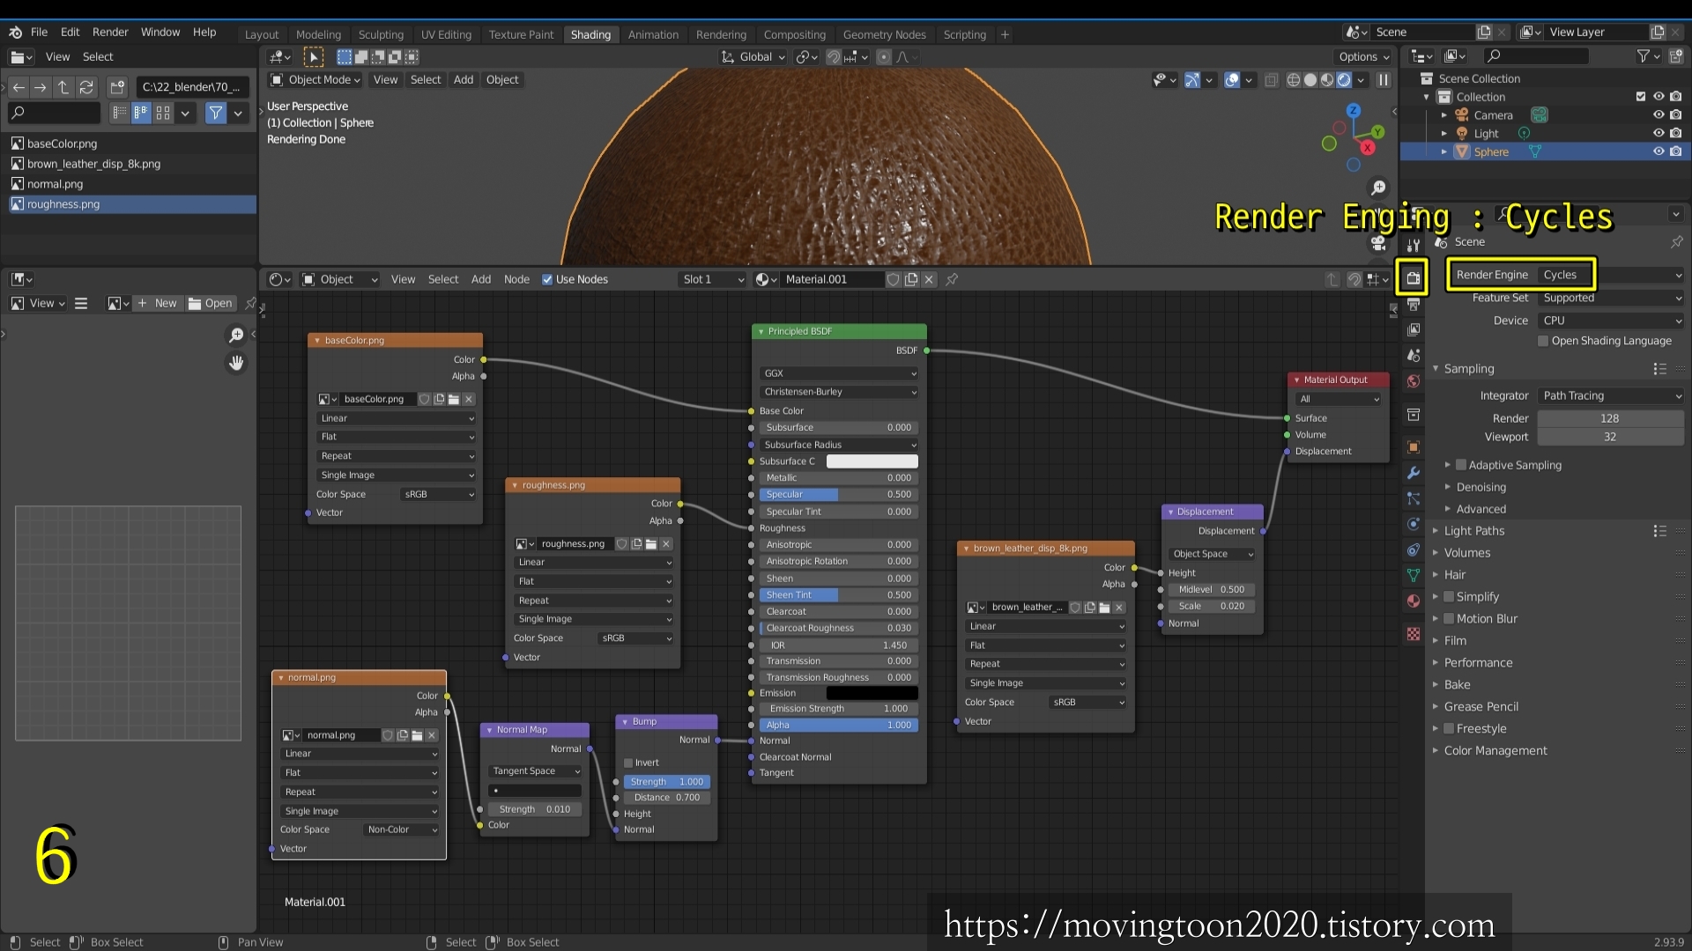Open Device dropdown showing CPU

[1611, 321]
